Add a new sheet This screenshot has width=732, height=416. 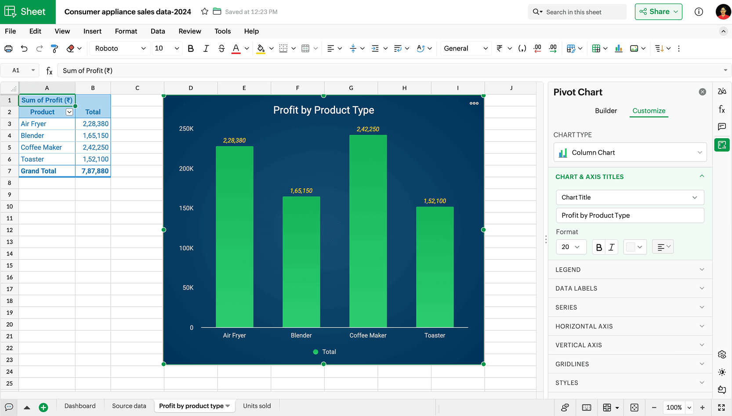click(x=43, y=407)
